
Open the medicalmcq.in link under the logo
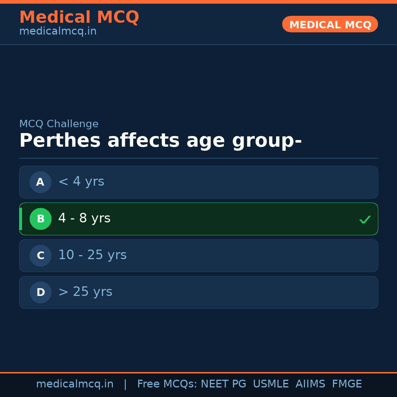pos(58,31)
